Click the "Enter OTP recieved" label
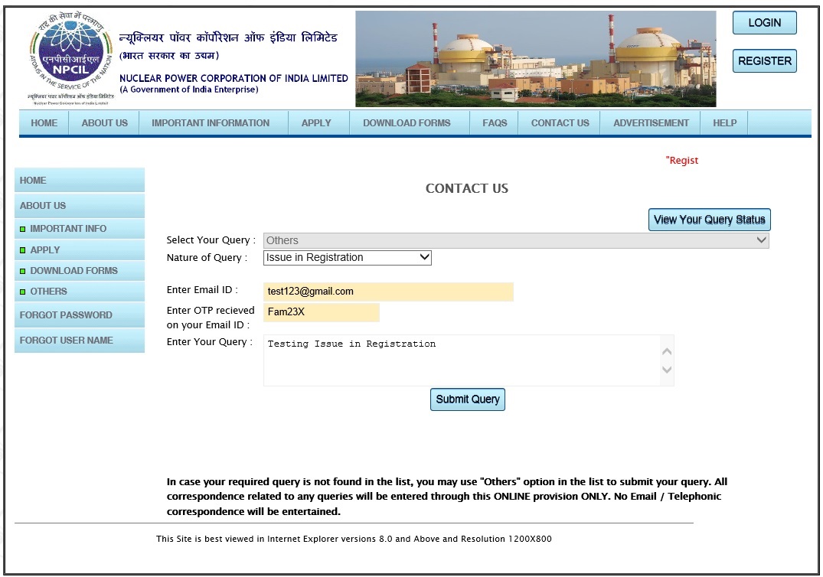Screen dimensions: 823x577 211,311
